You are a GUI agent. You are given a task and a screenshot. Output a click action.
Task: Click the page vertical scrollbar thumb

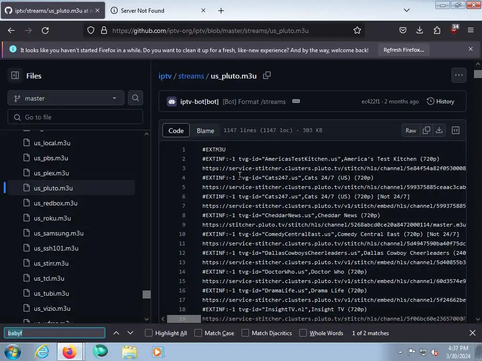[478, 74]
